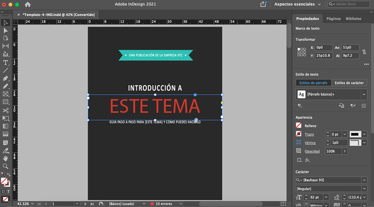
Task: Expand the Párrafo básico style dropdown
Action: (x=364, y=94)
